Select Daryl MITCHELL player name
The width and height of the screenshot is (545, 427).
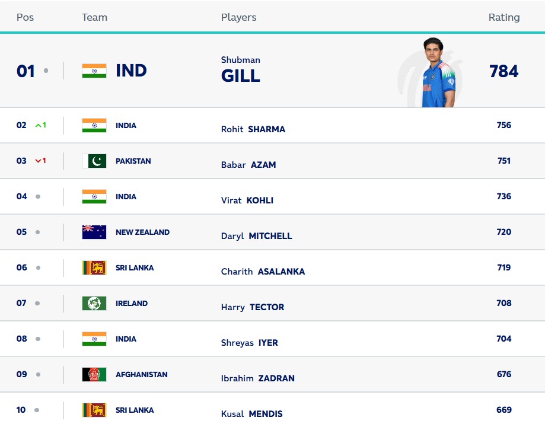point(257,236)
